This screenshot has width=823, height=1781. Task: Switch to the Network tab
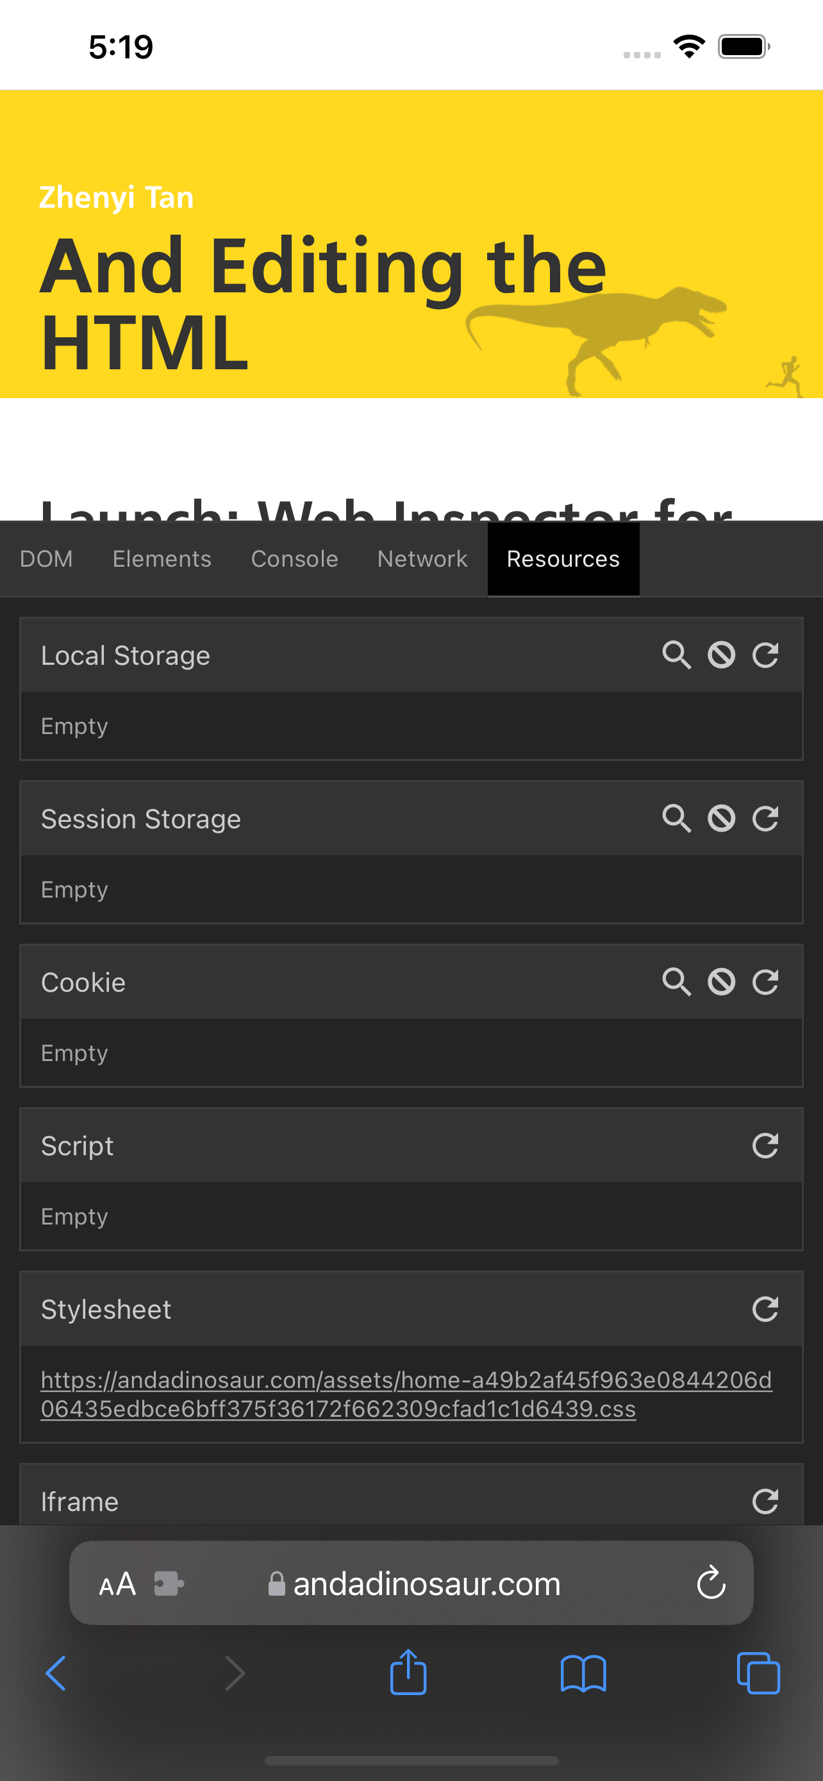tap(422, 558)
